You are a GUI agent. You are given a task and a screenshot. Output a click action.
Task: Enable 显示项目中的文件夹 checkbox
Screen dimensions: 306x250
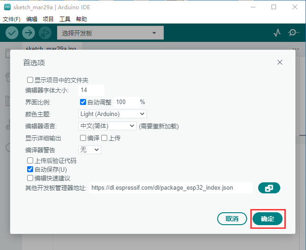pyautogui.click(x=30, y=80)
